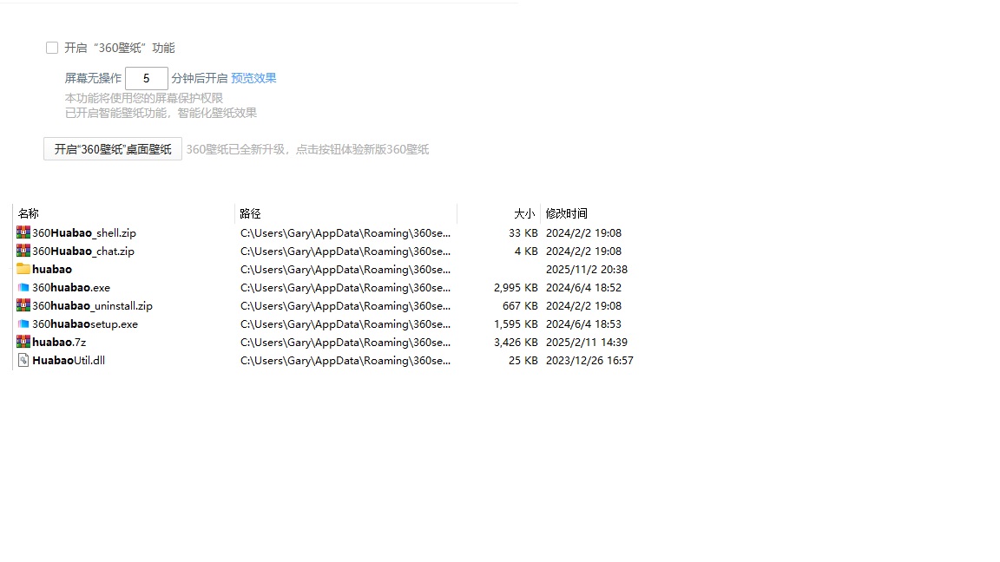This screenshot has height=562, width=1000.
Task: Select the path of 360huabao.exe
Action: pyautogui.click(x=345, y=287)
